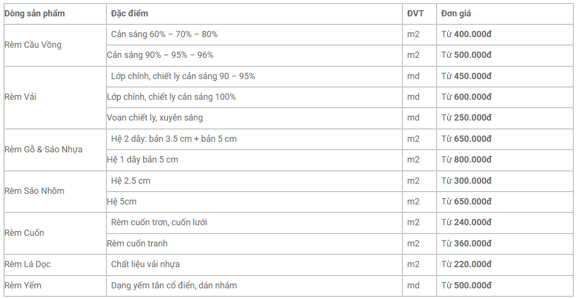Click the 'Đơn giá' column header
The image size is (576, 299).
click(456, 14)
